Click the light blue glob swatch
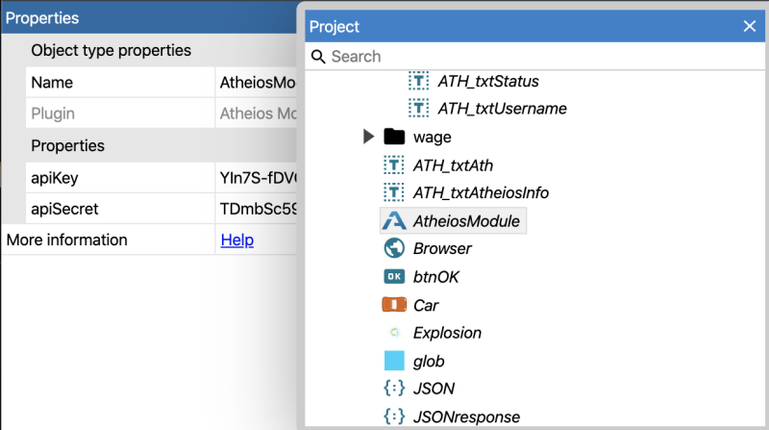This screenshot has width=769, height=430. (394, 361)
